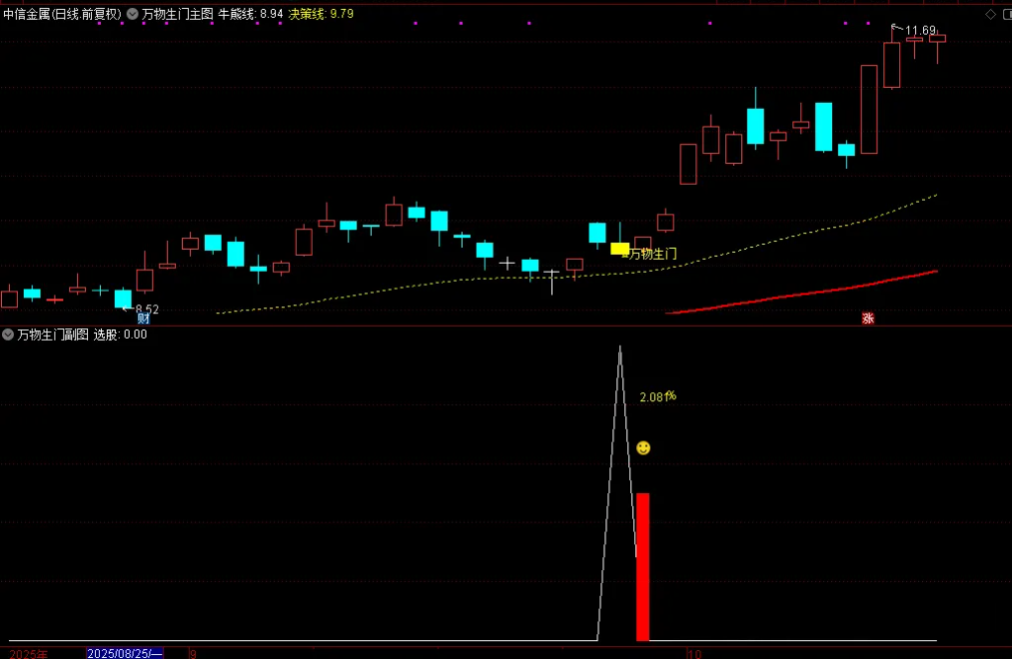Image resolution: width=1012 pixels, height=659 pixels.
Task: Click the 8.52 low price marker
Action: pos(146,310)
